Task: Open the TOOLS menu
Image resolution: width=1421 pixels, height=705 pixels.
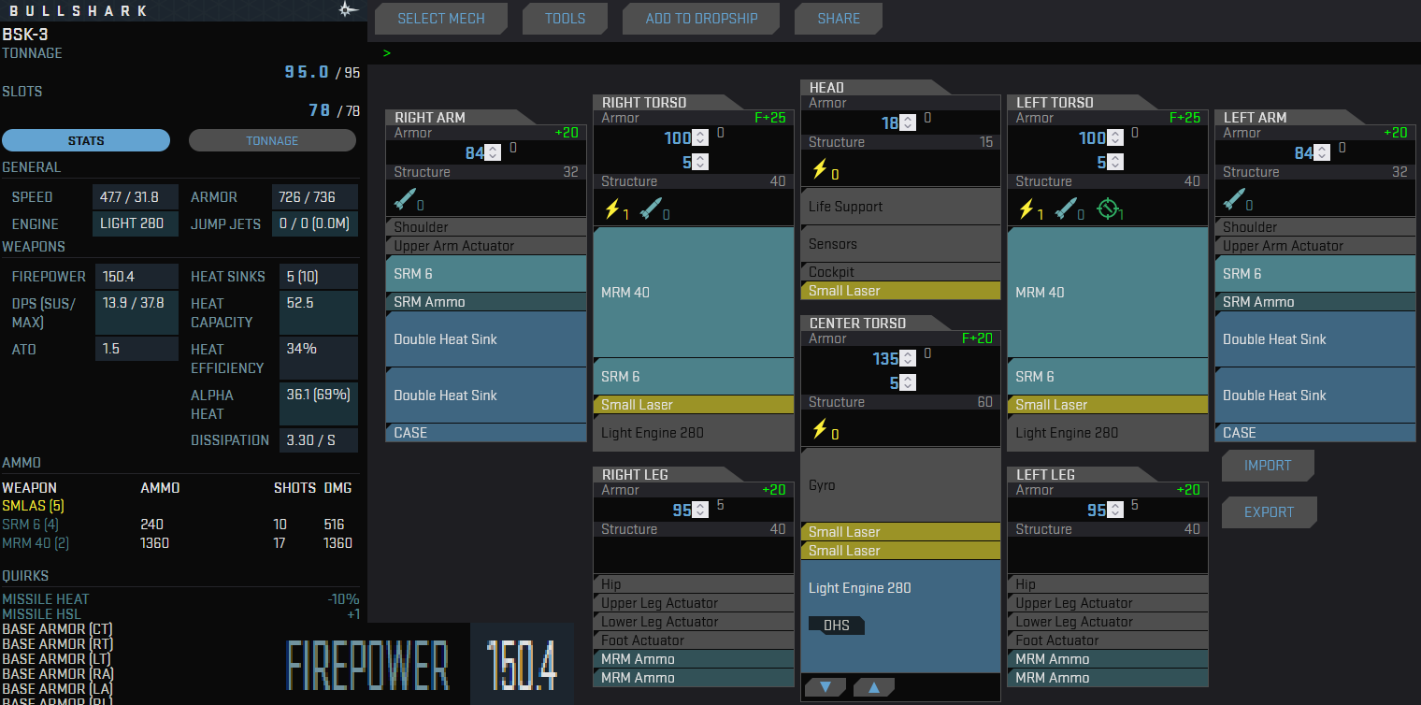Action: click(565, 19)
